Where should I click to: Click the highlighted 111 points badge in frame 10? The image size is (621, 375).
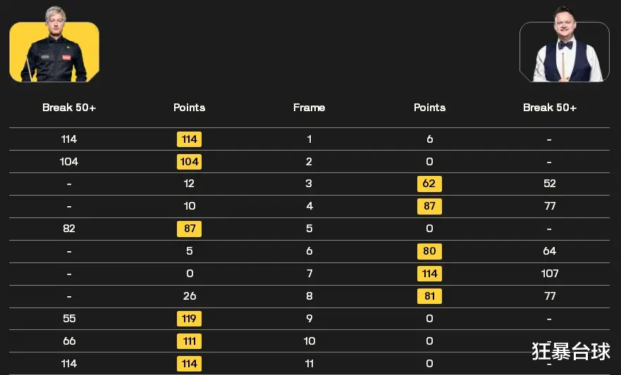[x=190, y=341]
